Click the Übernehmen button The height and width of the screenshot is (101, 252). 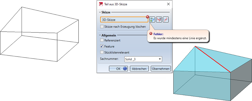161,69
